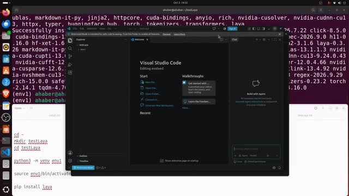Open the Manage gear in VS Code activity bar
Image resolution: width=349 pixels, height=196 pixels.
(70, 161)
